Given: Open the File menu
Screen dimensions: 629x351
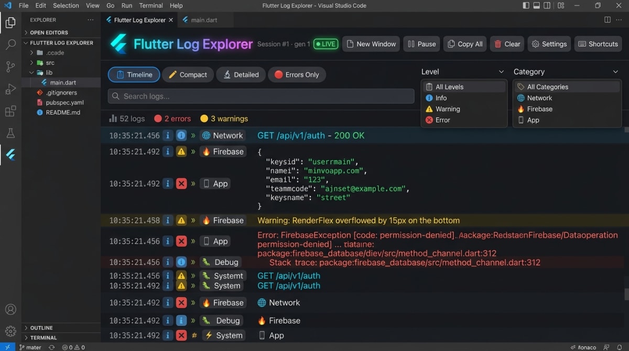Looking at the screenshot, I should pos(24,5).
